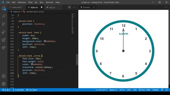Open color picker on color #404b69 line
This screenshot has width=170, height=95.
pyautogui.click(x=32, y=64)
